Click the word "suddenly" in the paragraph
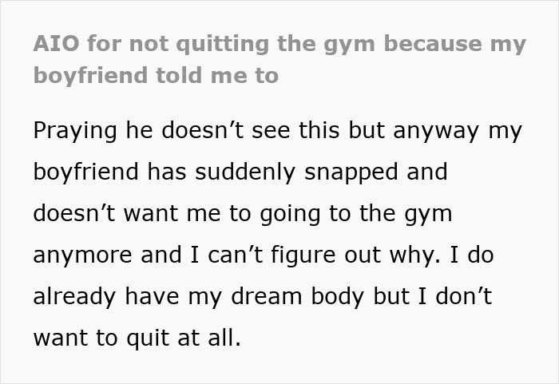The height and width of the screenshot is (384, 559). pos(245,172)
